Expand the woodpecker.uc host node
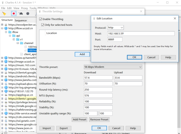The height and width of the screenshot is (134, 181). click(2, 25)
